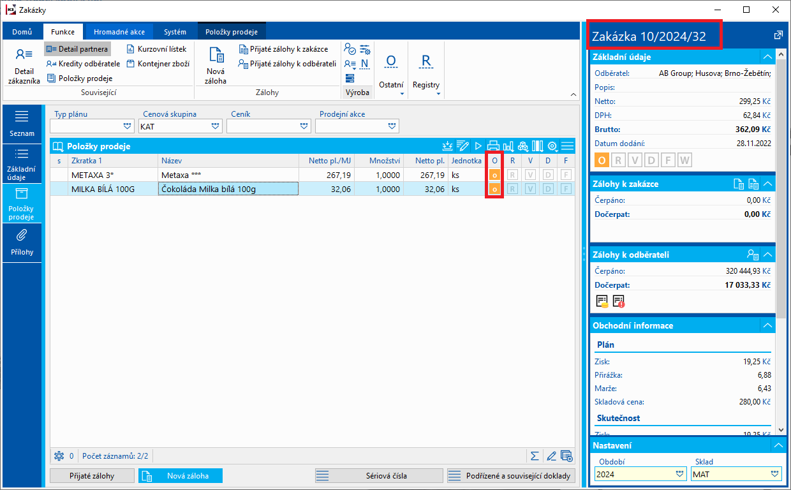The image size is (791, 490).
Task: Select the Čokoláda Milka bílá 100g name cell
Action: point(228,189)
